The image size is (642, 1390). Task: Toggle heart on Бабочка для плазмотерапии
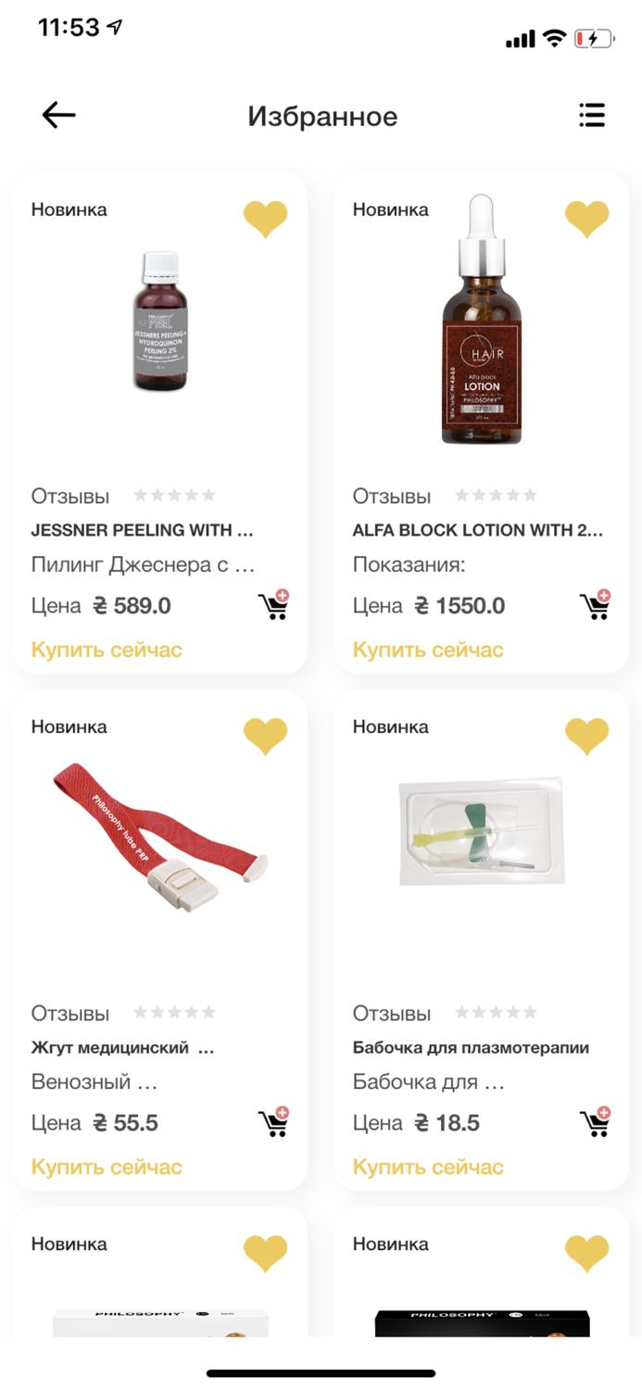click(x=586, y=737)
